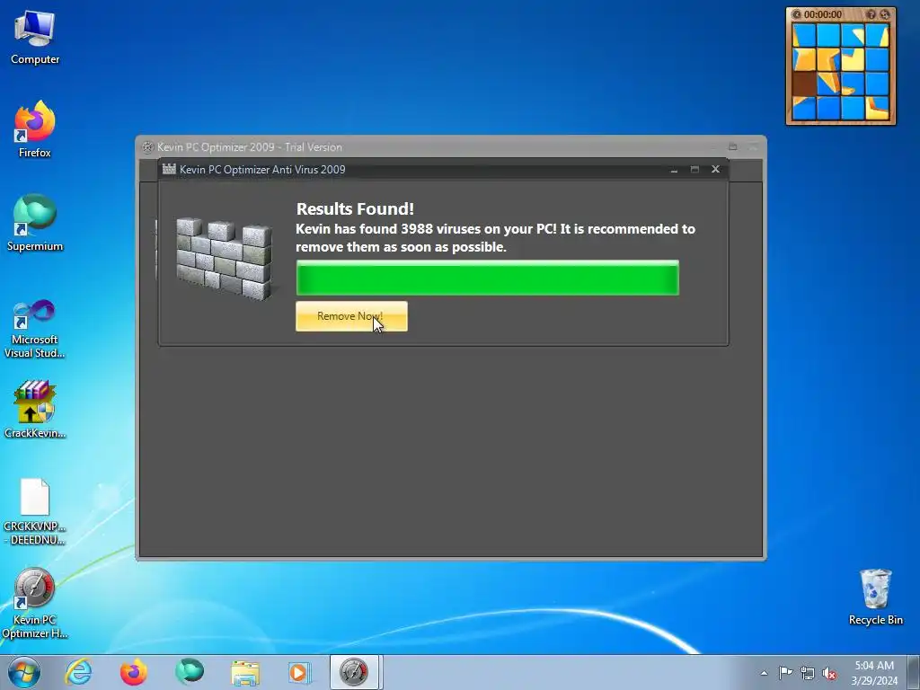Click the brick wall firewall icon

224,258
